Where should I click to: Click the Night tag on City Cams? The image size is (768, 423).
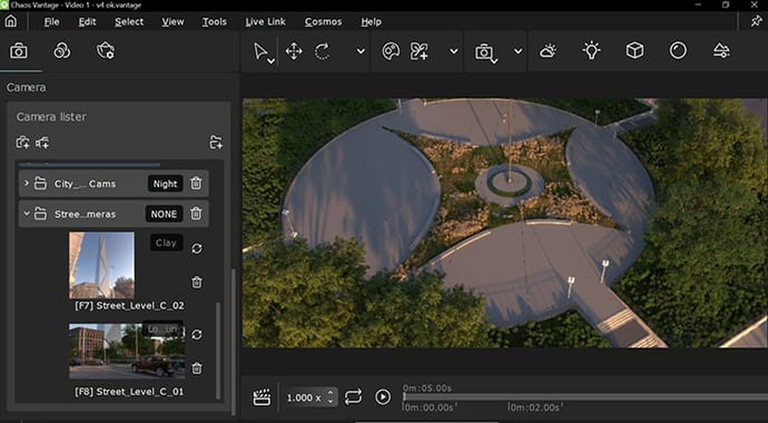pos(165,183)
